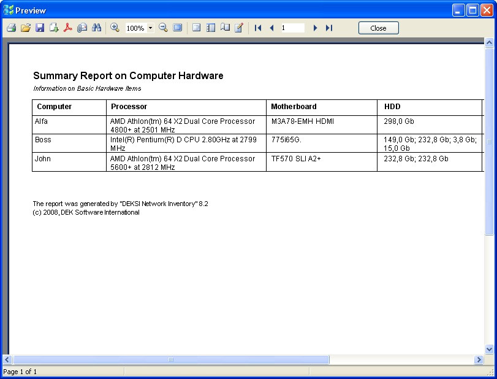Click the Computer column header
This screenshot has height=379, width=497.
69,107
